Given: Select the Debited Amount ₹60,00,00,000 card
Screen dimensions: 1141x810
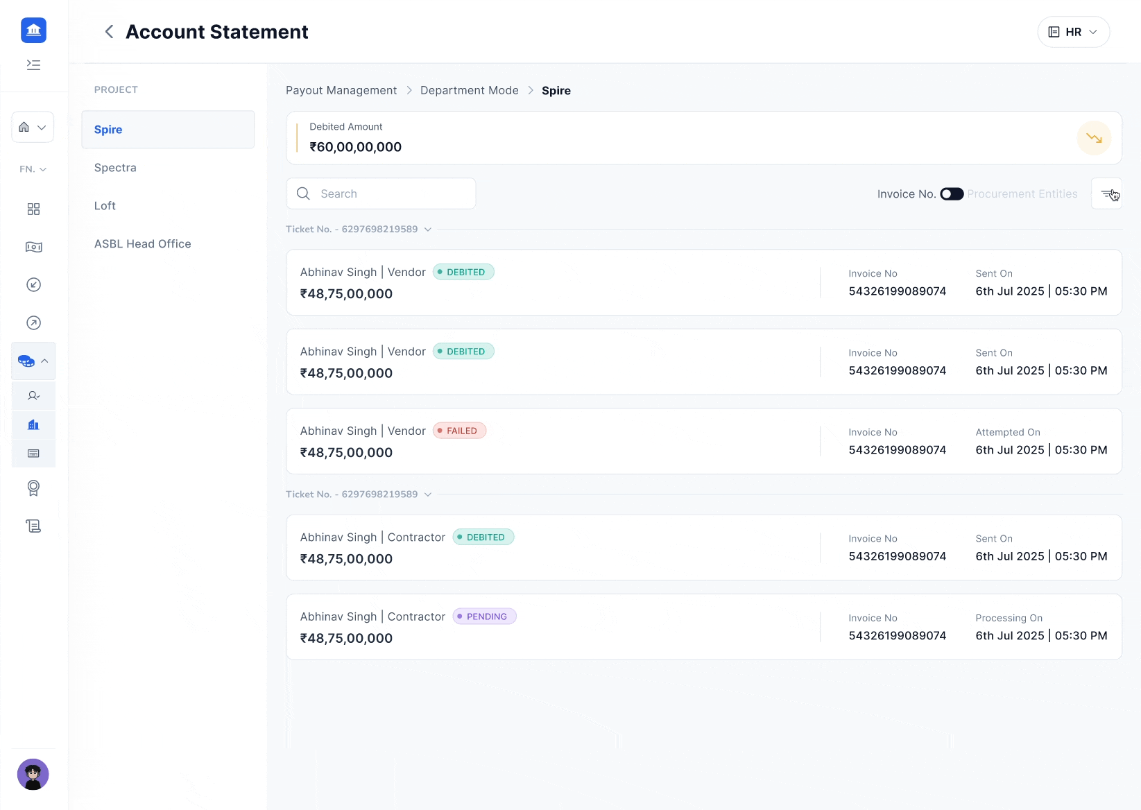Looking at the screenshot, I should click(704, 138).
